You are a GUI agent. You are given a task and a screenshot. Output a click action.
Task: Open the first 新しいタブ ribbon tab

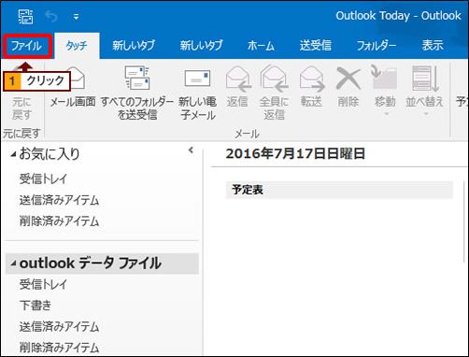point(134,46)
